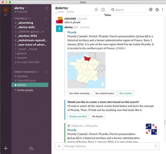Click the 12:36 PM timestamp on cfairchild's message
The height and width of the screenshot is (154, 166).
[82, 19]
